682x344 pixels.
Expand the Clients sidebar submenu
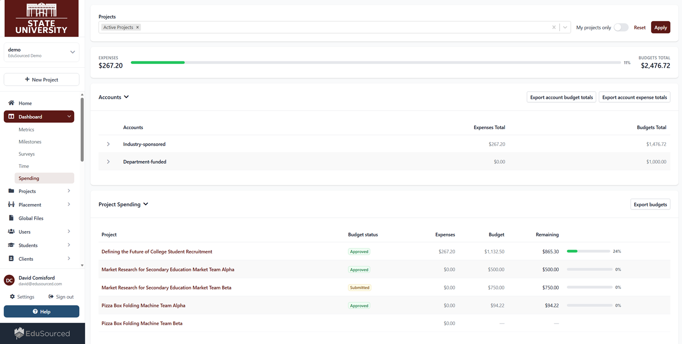(x=69, y=259)
